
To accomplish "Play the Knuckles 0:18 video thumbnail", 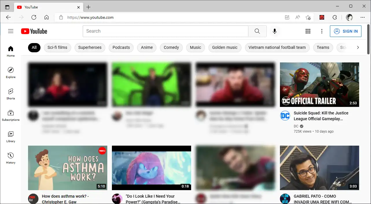I will [x=152, y=168].
